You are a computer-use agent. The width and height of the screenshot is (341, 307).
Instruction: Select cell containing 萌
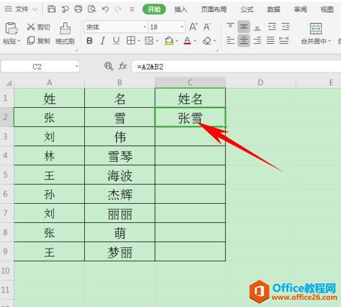pos(120,232)
